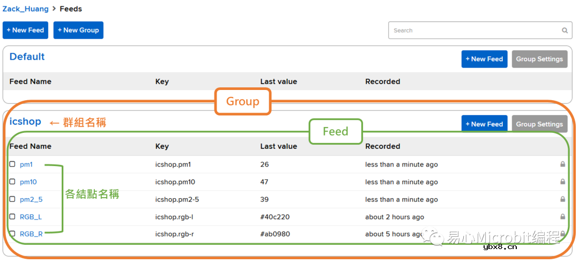Collapse the Default group header

27,57
